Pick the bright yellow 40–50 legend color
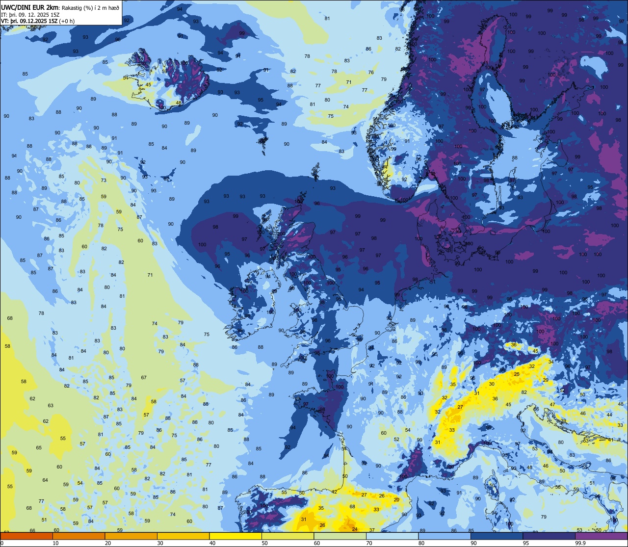628x547 pixels. point(235,536)
